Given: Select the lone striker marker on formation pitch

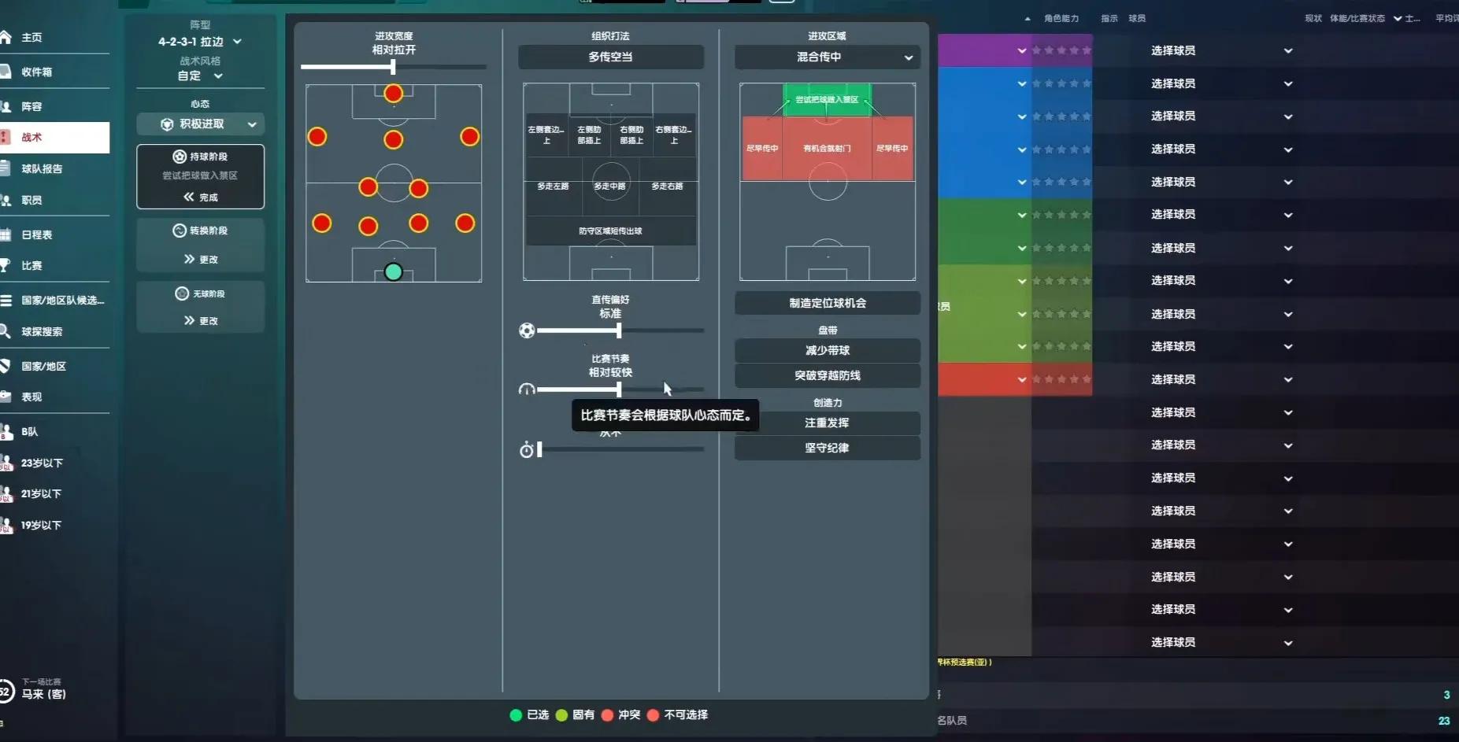Looking at the screenshot, I should (394, 94).
